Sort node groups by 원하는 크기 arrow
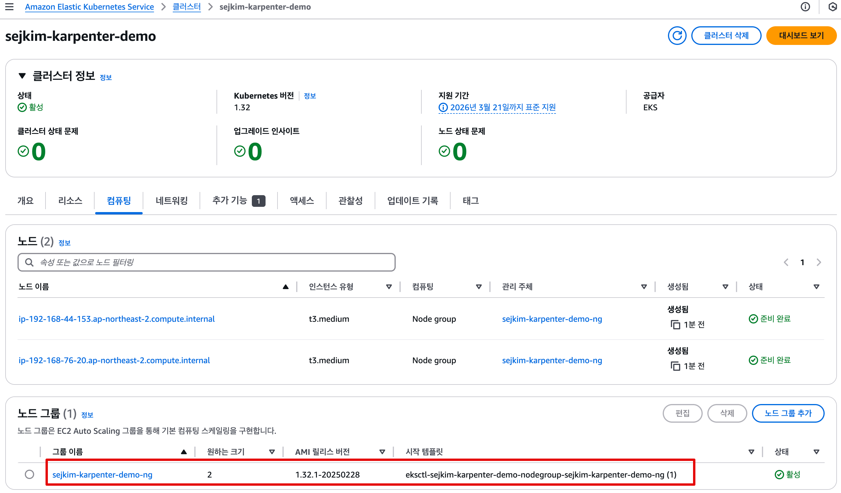 272,452
